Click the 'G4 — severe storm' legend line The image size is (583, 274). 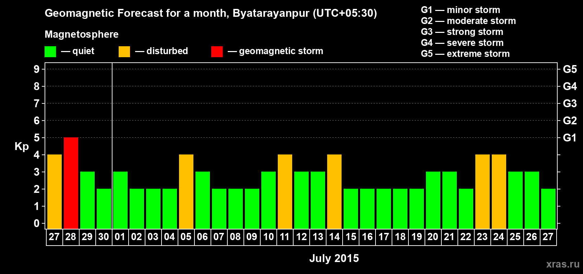(x=462, y=43)
